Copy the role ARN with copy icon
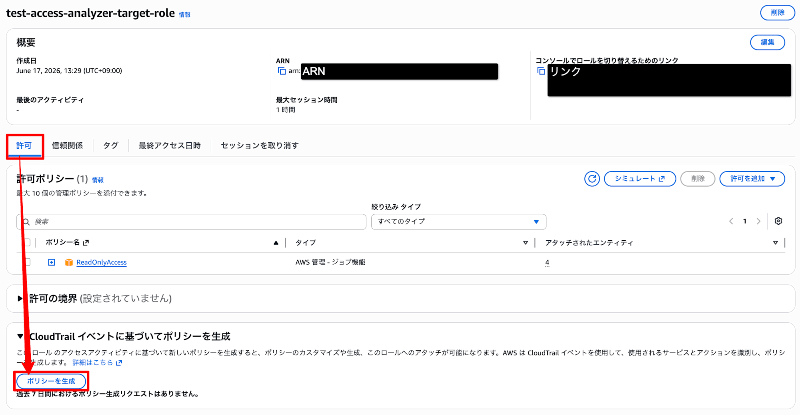Image resolution: width=800 pixels, height=415 pixels. (x=282, y=71)
